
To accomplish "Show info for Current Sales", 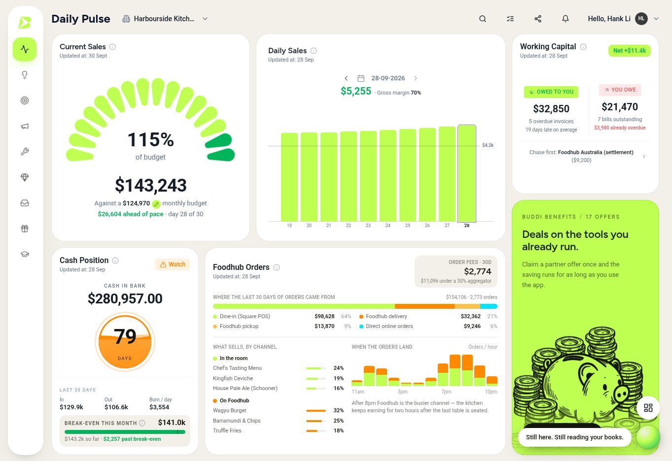I will 112,47.
